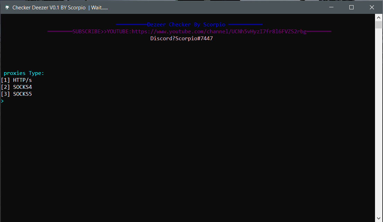Focus the input prompt after the > symbol
The height and width of the screenshot is (222, 383).
[7, 101]
